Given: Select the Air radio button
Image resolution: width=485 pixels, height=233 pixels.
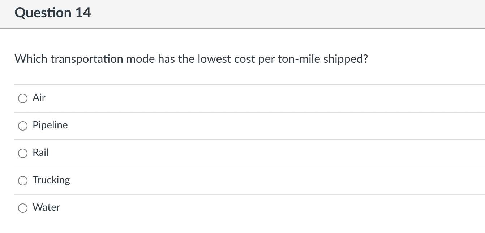Looking at the screenshot, I should [x=23, y=98].
